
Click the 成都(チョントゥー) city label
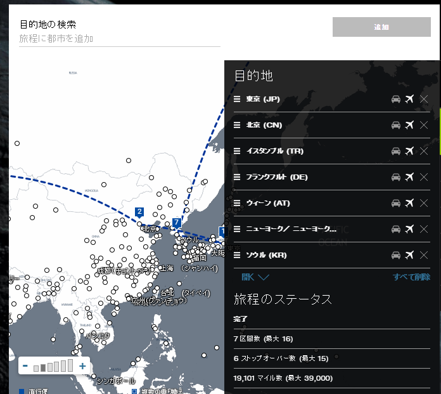coord(124,271)
